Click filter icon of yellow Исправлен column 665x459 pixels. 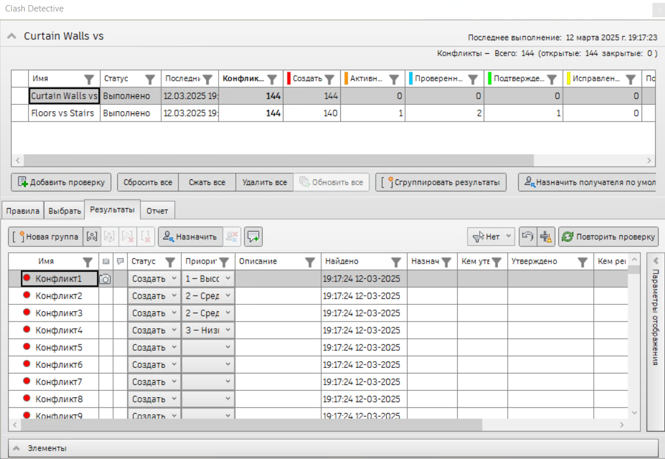pos(631,79)
